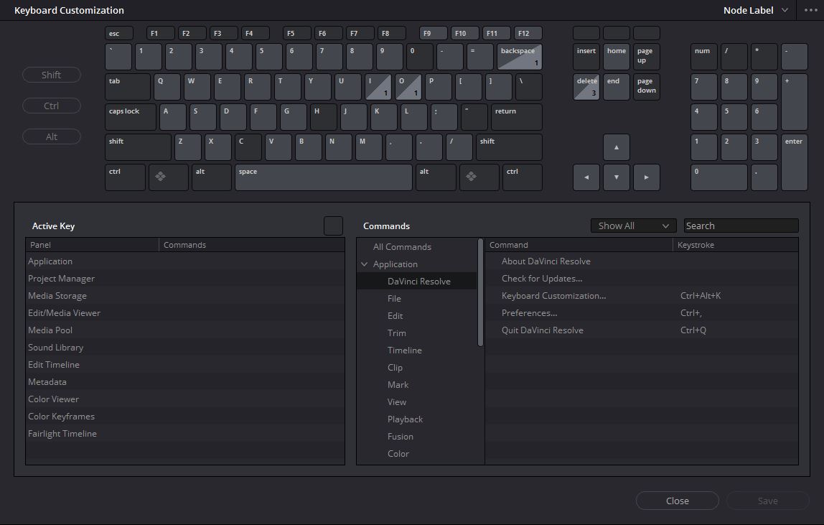Click the down arrow key
The width and height of the screenshot is (824, 525).
(x=617, y=177)
